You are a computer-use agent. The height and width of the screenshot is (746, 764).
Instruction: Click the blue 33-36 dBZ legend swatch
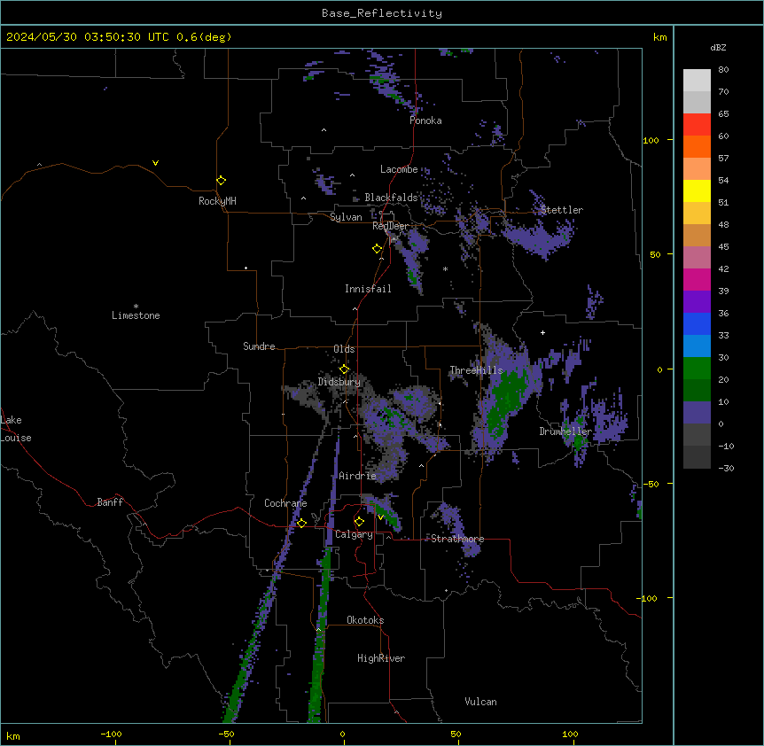coord(697,323)
